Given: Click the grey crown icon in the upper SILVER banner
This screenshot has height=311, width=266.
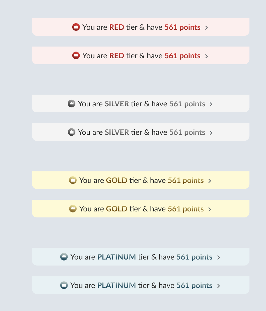Looking at the screenshot, I should click(x=71, y=103).
